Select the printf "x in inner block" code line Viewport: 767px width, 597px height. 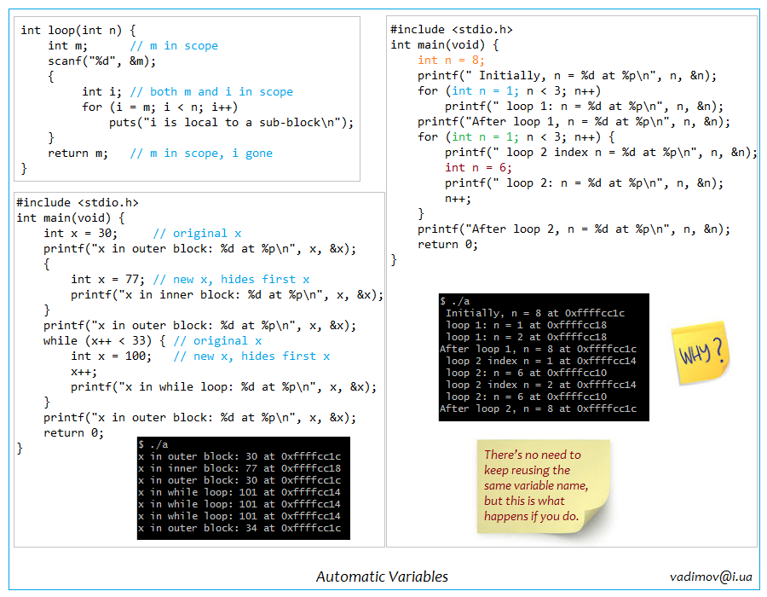(x=227, y=294)
